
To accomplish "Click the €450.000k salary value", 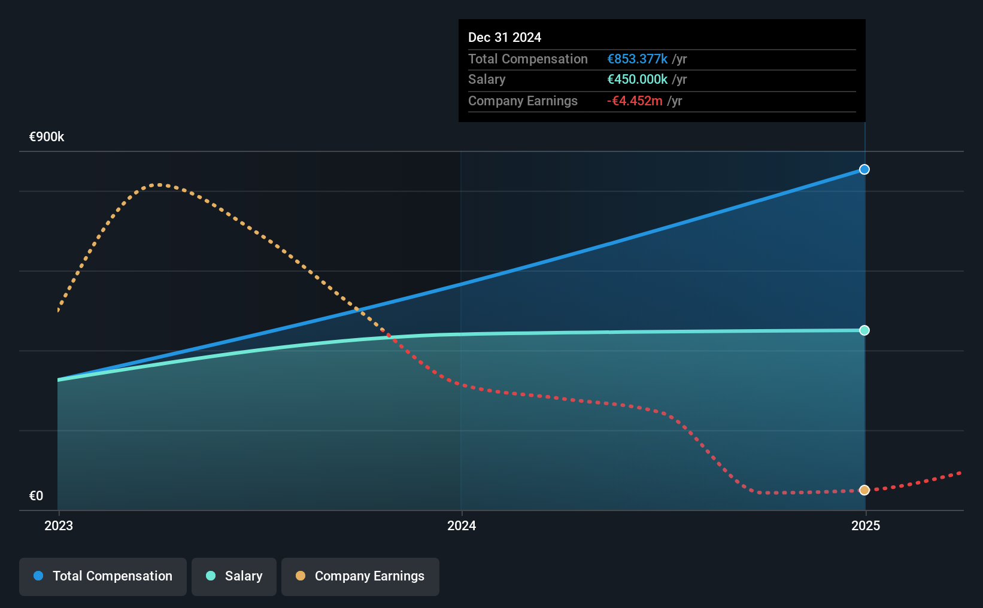I will [637, 79].
